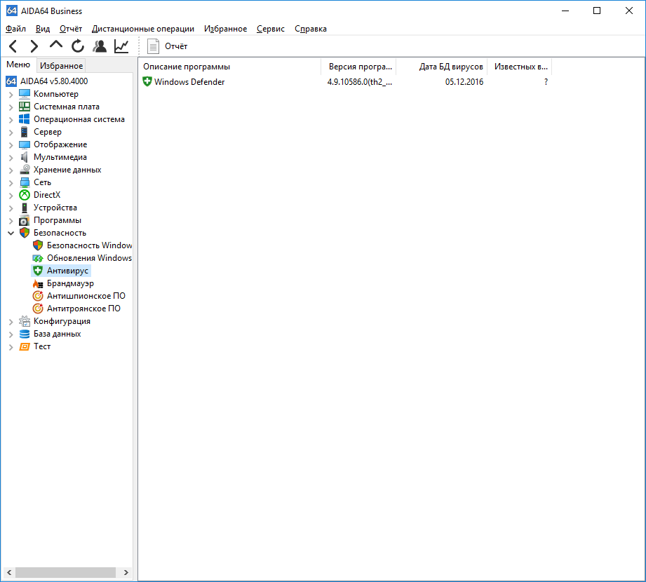Open the Файл menu
646x582 pixels.
[15, 29]
